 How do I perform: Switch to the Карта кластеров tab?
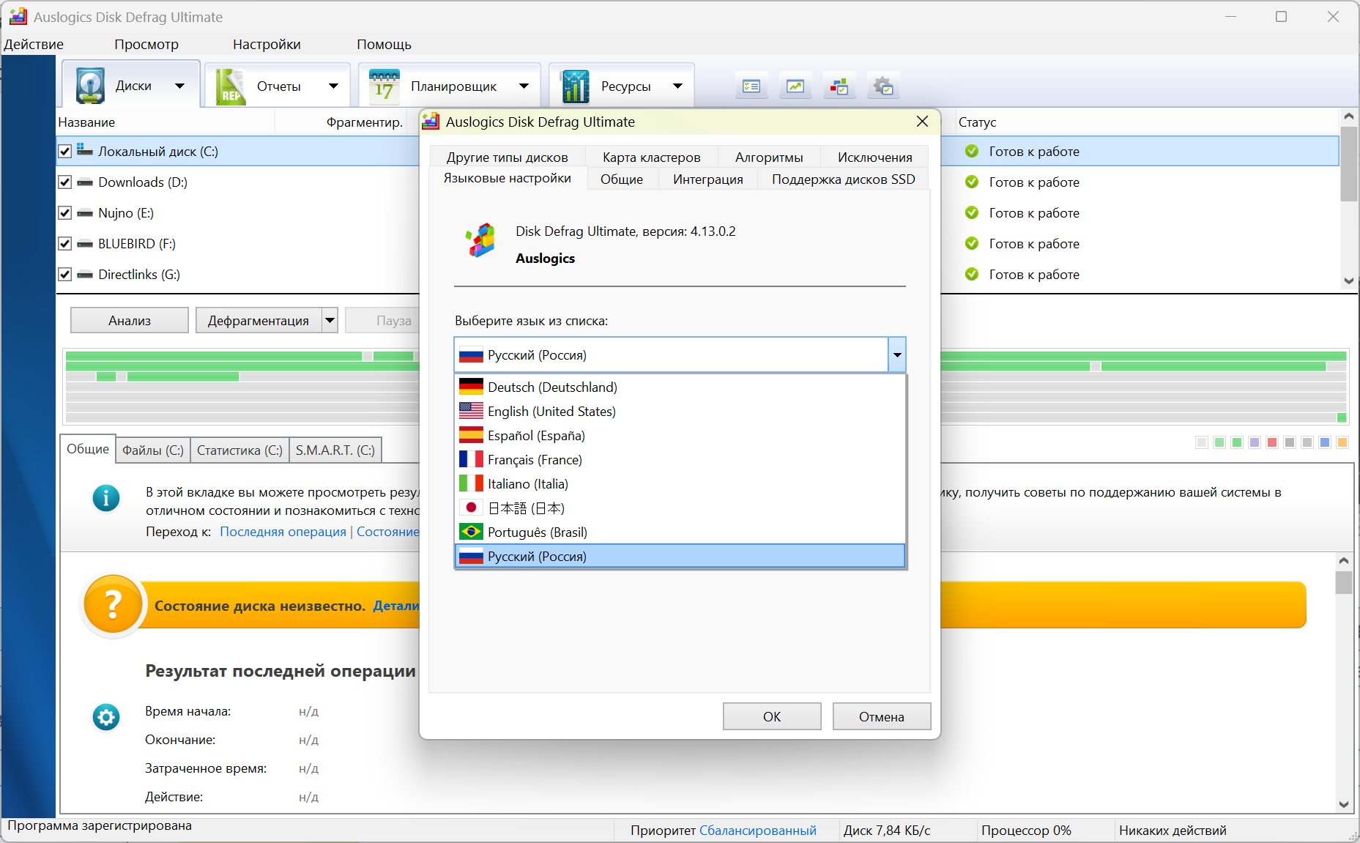pos(651,157)
